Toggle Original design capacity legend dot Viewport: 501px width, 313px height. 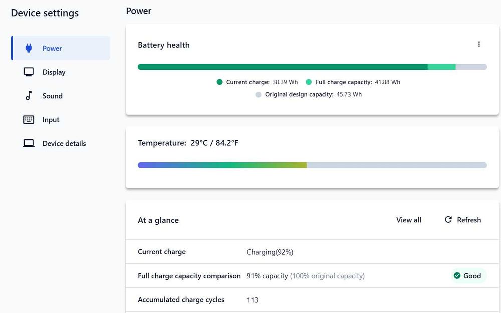point(258,94)
